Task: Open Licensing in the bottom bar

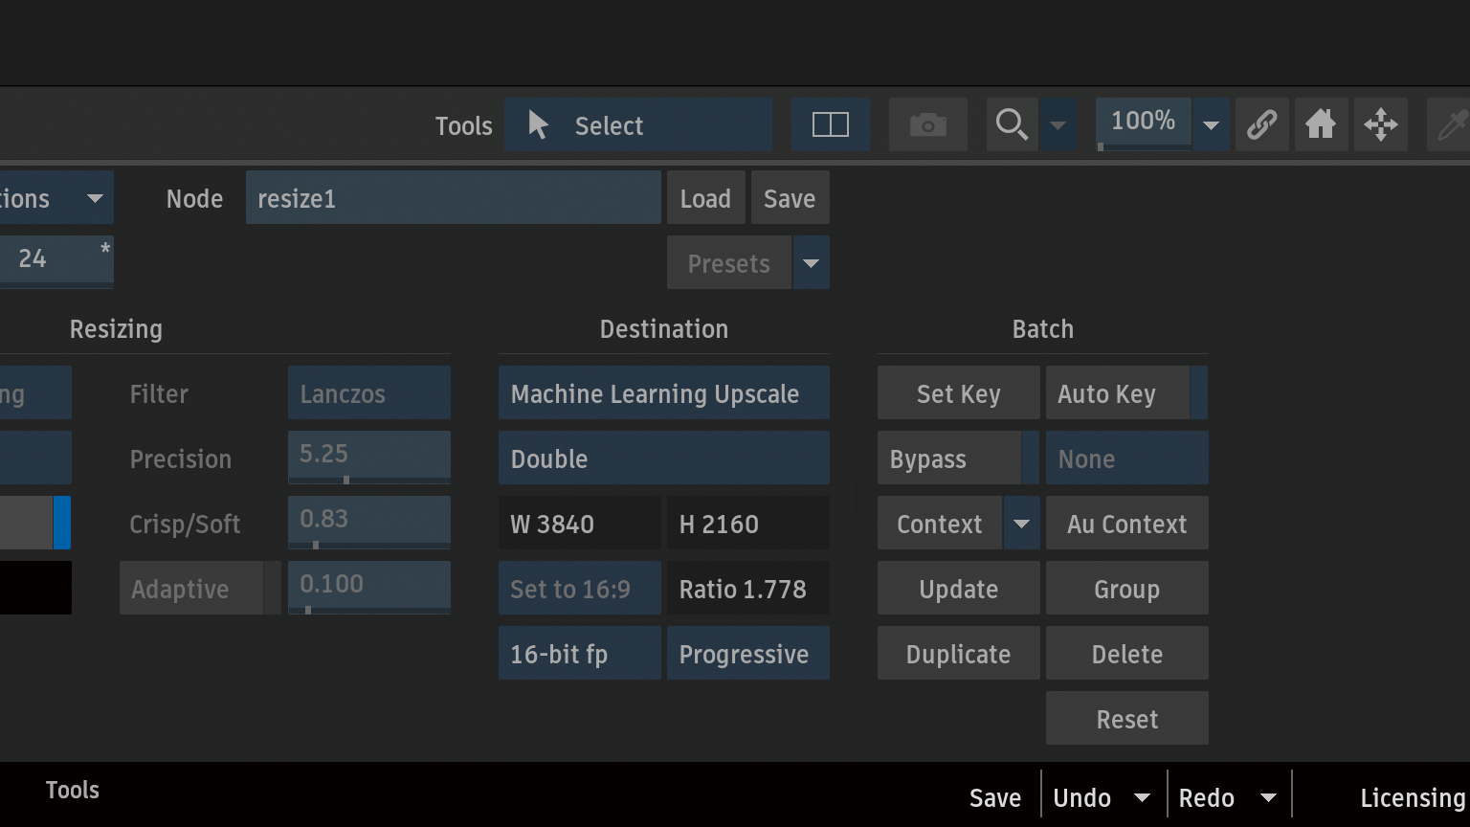Action: point(1412,797)
